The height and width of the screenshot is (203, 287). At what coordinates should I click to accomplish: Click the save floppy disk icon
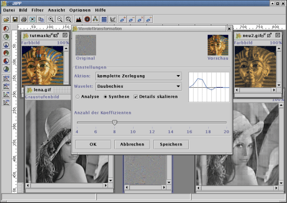coord(15,19)
